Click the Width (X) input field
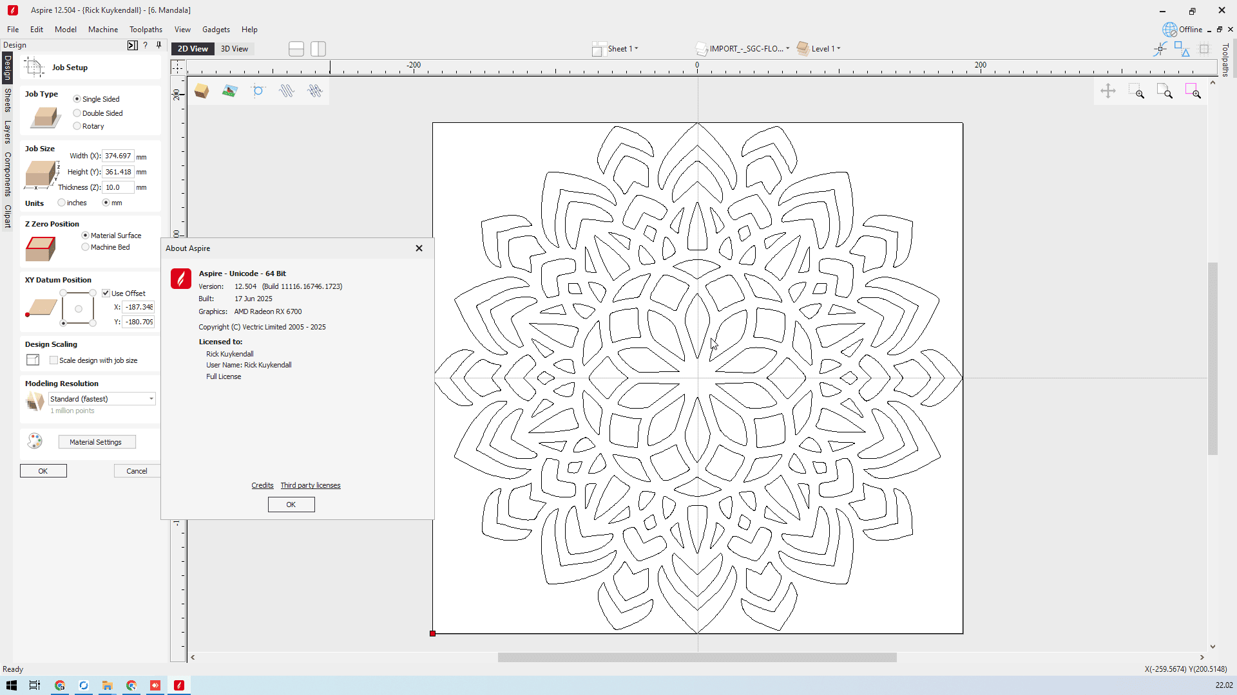This screenshot has height=695, width=1237. pyautogui.click(x=118, y=156)
